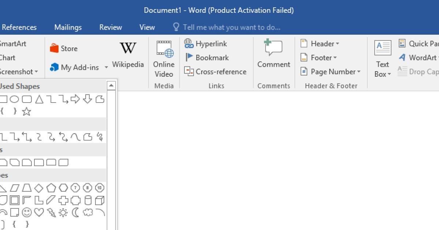The width and height of the screenshot is (439, 230).
Task: Insert a Hyperlink
Action: [x=206, y=44]
